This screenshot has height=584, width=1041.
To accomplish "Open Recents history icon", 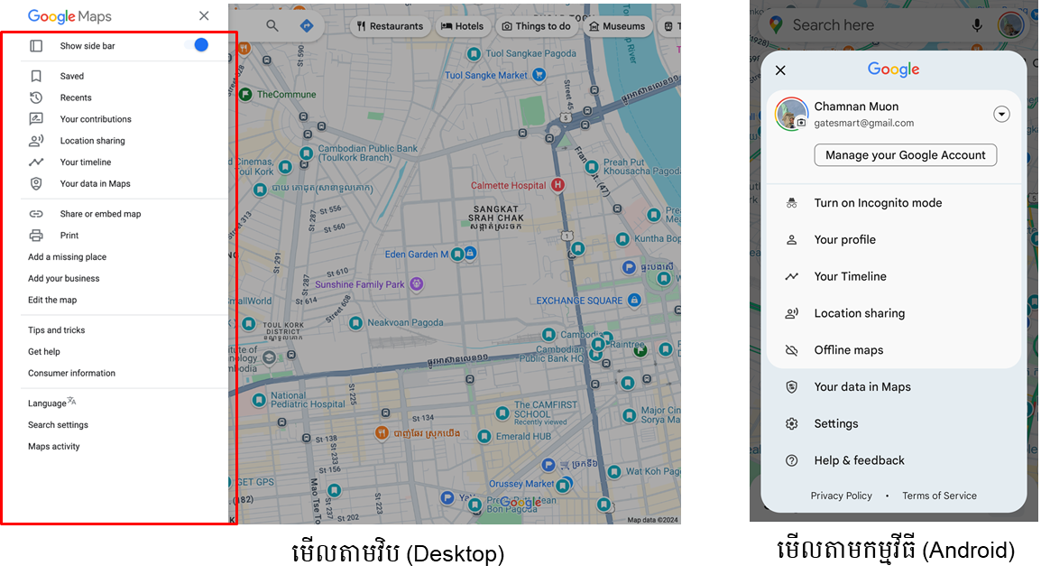I will (36, 97).
